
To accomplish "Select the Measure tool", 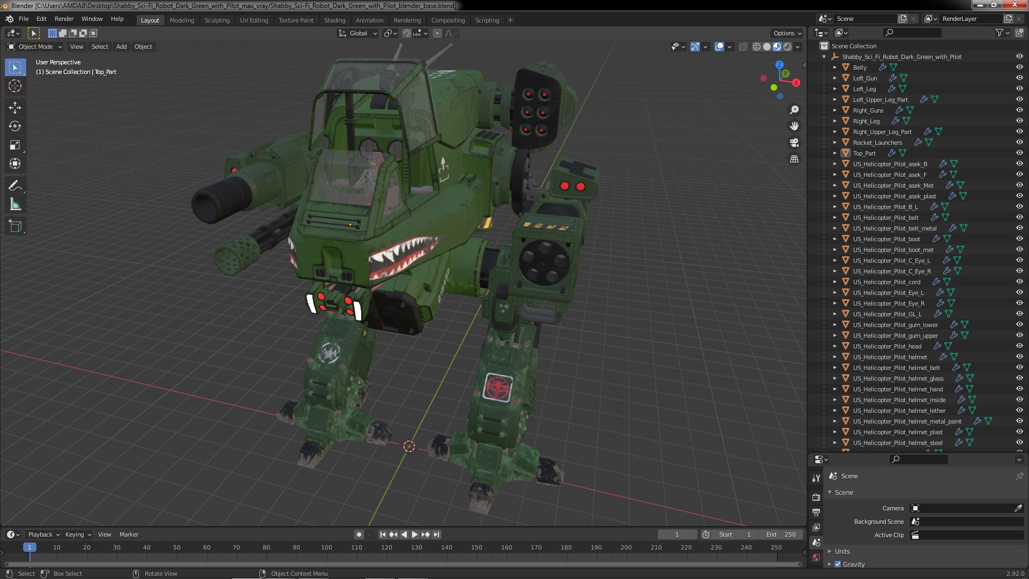I will (x=15, y=205).
